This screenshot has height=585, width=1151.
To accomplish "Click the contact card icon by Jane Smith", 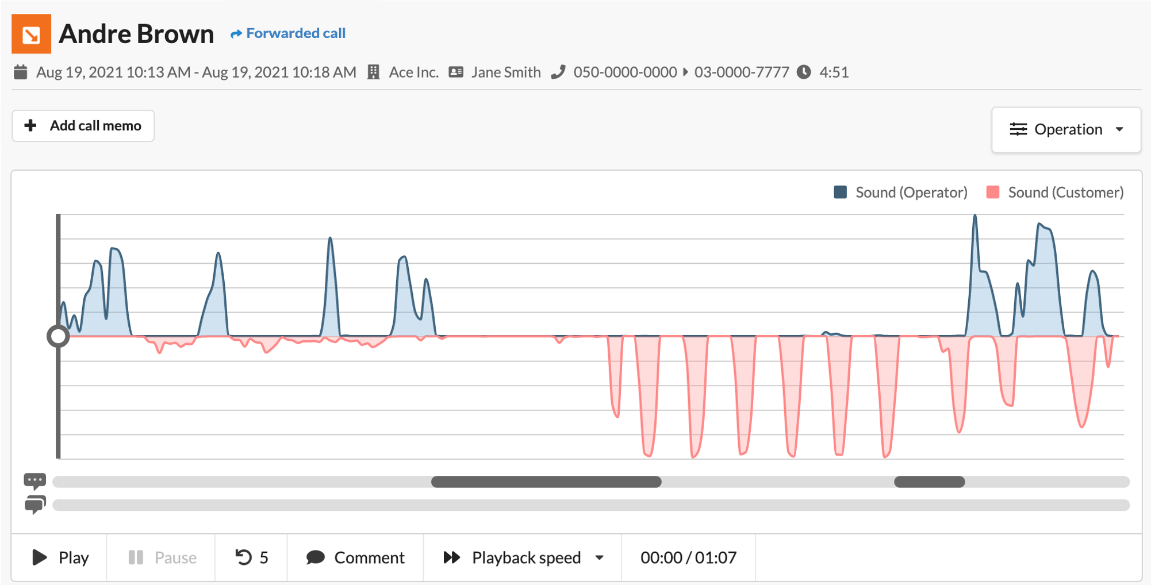I will 456,72.
